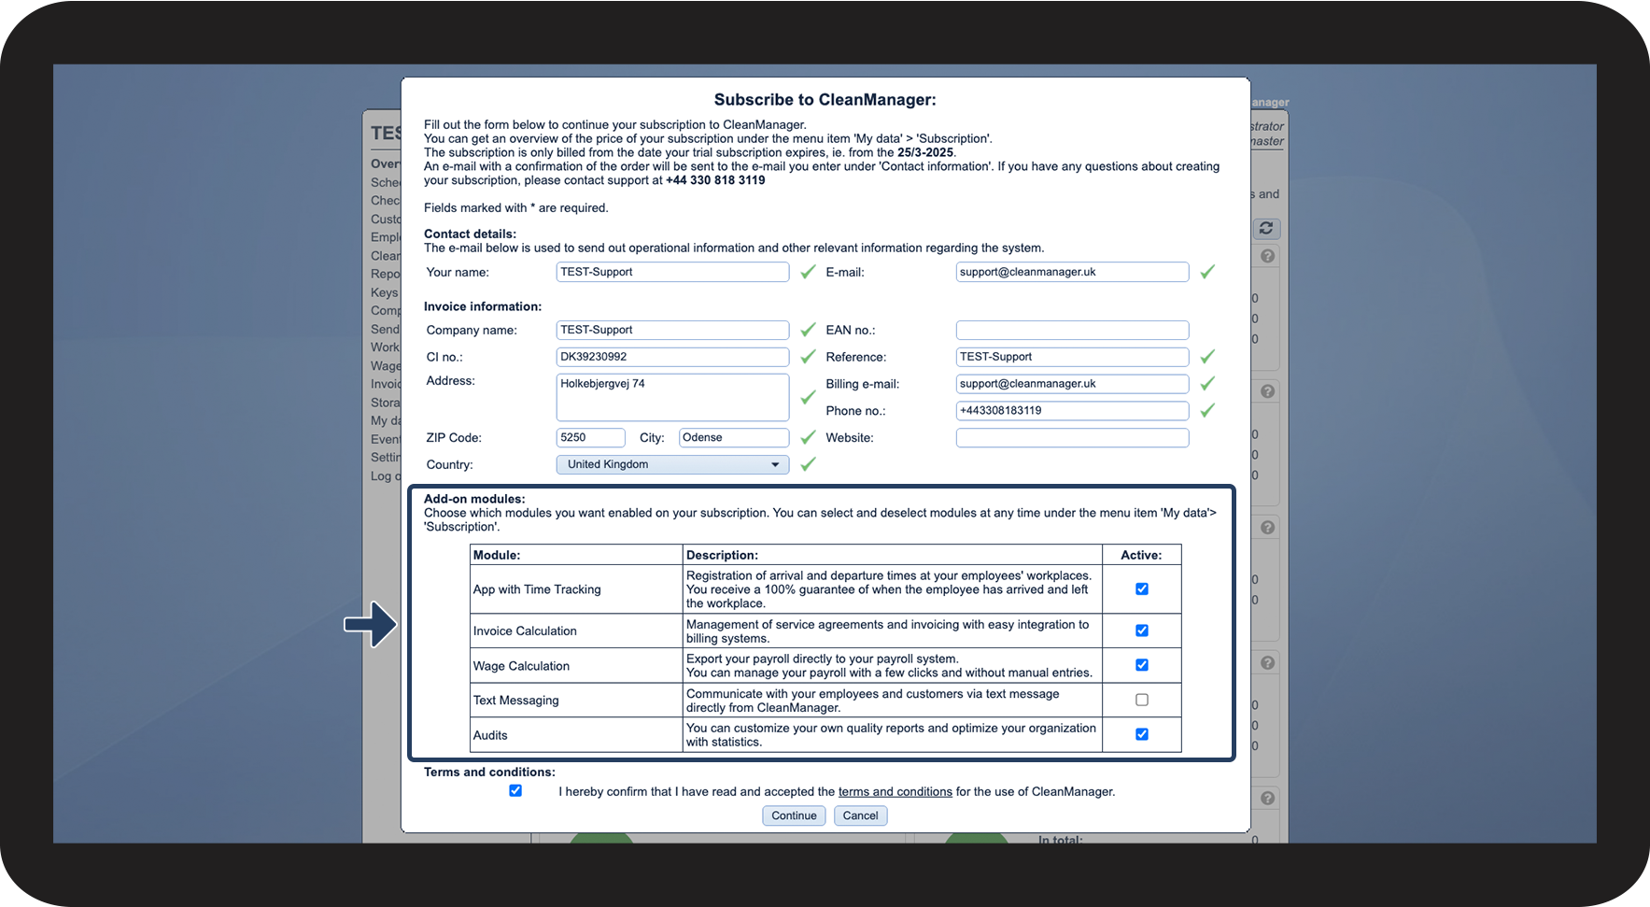Open the terms and conditions link
This screenshot has height=907, width=1650.
[x=896, y=791]
